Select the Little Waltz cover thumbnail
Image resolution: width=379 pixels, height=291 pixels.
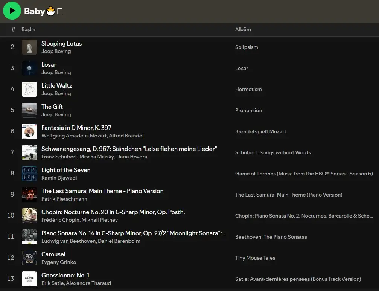pos(29,89)
